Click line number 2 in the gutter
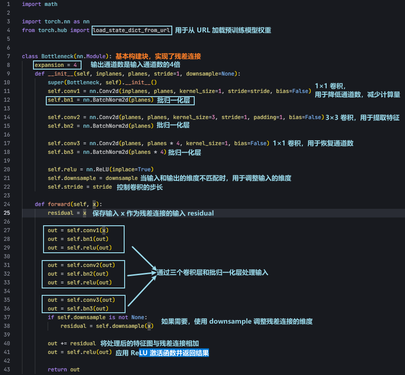Screen dimensions: 405x375 [x=9, y=13]
